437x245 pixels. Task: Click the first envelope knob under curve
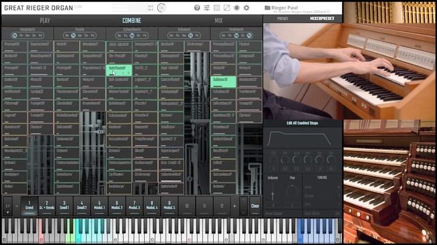coord(273,160)
